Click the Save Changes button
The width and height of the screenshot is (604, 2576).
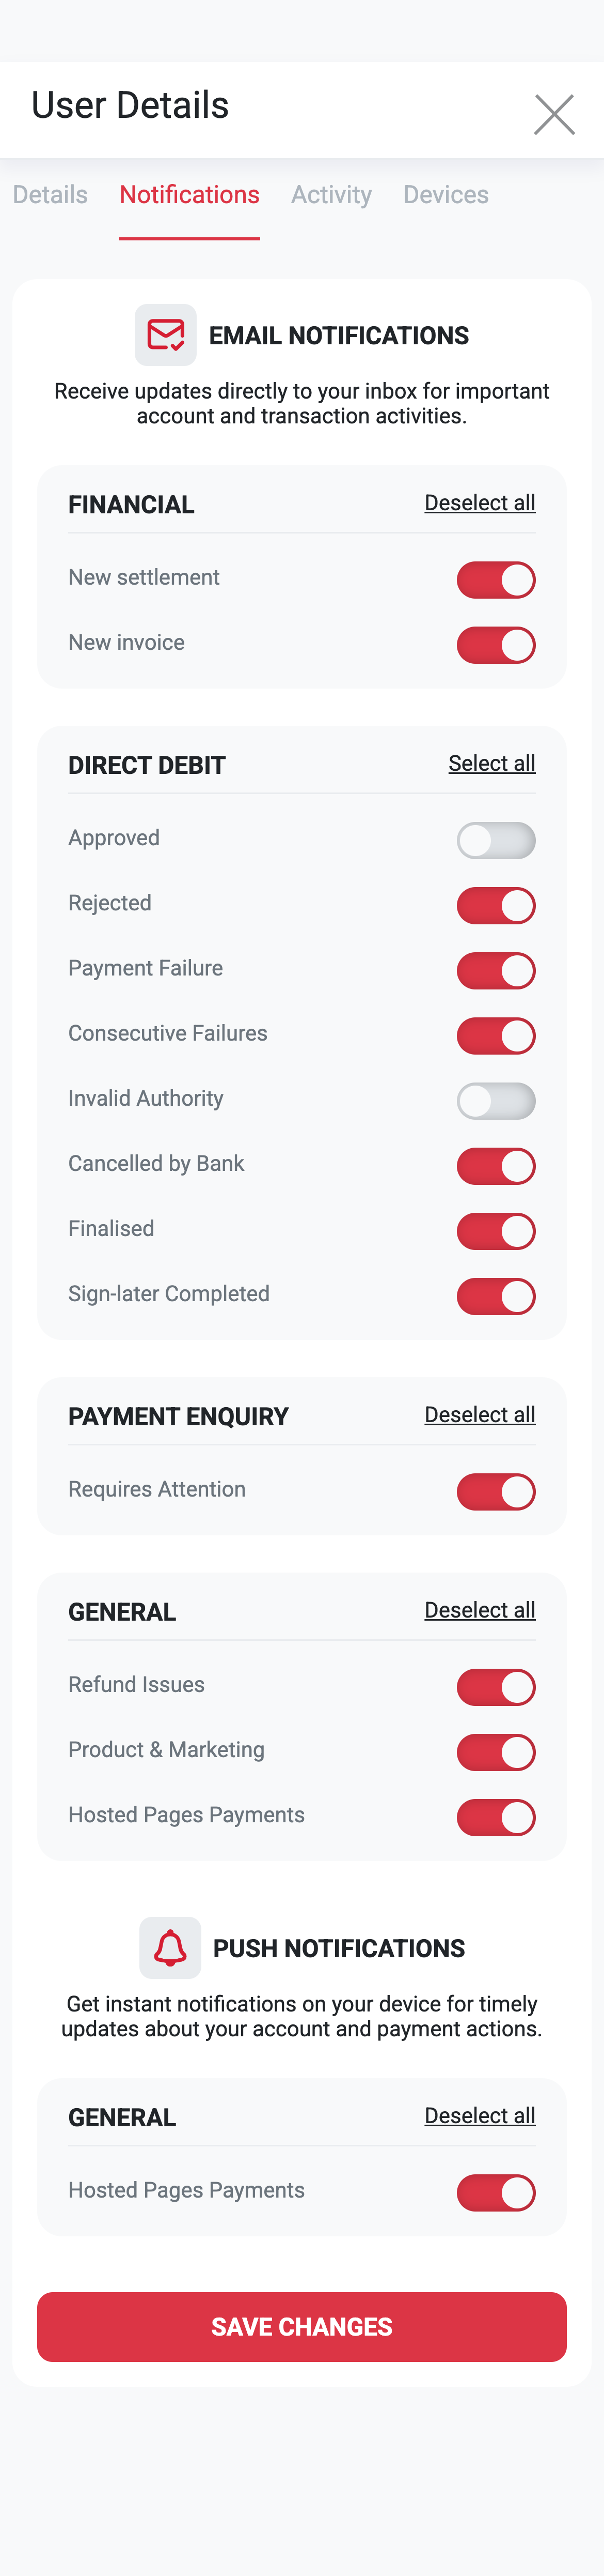[301, 2327]
